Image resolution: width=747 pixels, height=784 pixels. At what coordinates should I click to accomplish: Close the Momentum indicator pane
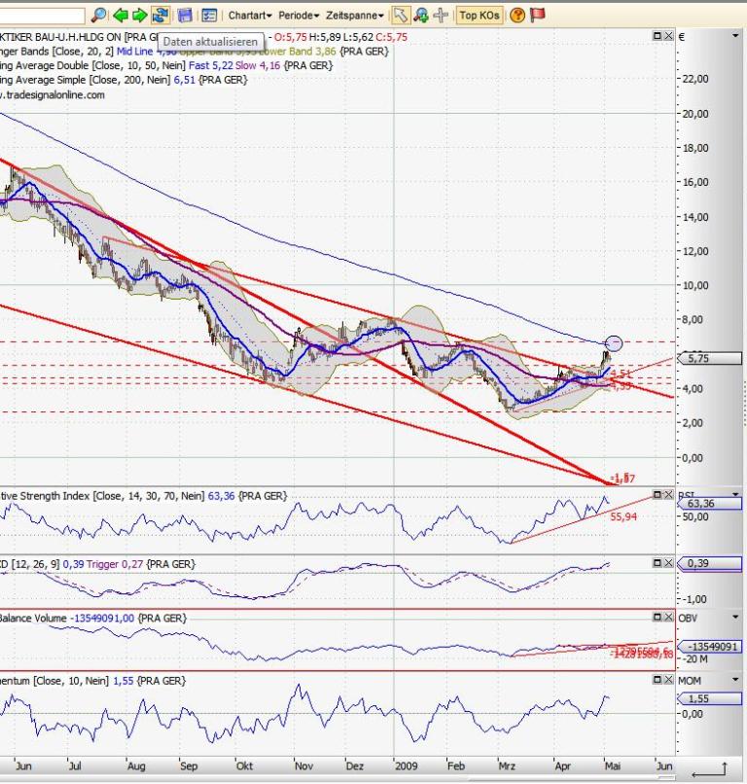point(668,680)
